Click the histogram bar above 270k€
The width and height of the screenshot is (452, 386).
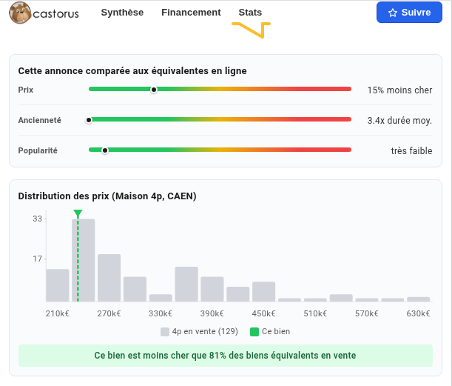coord(109,278)
